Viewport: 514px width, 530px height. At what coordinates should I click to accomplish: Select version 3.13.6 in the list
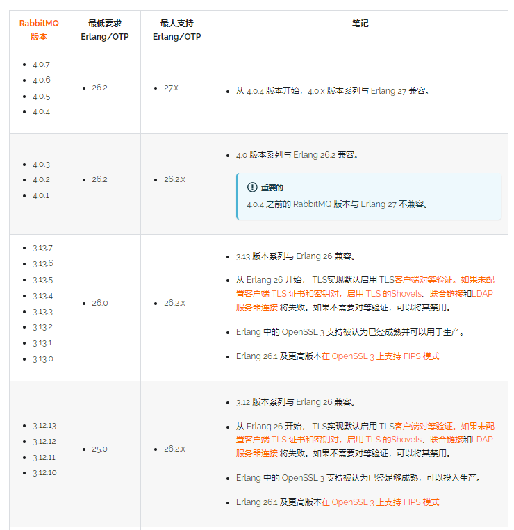(x=43, y=264)
